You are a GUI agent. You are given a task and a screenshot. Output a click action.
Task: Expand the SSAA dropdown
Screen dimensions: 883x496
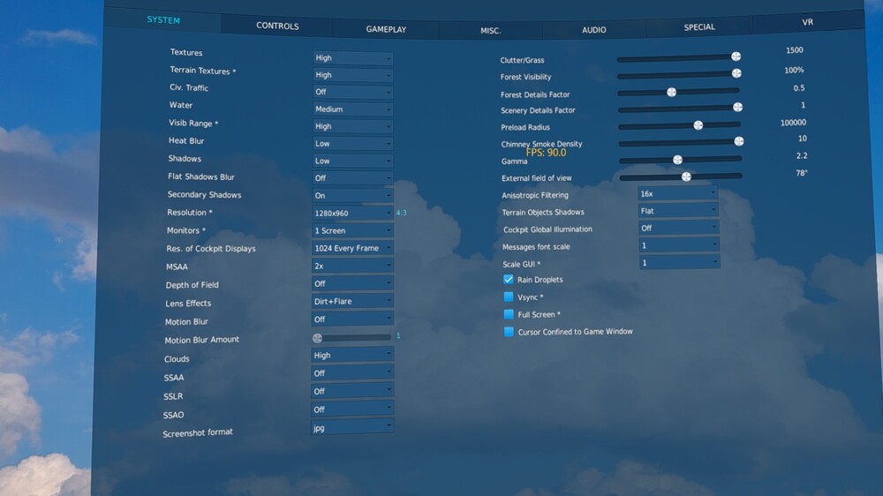[x=352, y=373]
